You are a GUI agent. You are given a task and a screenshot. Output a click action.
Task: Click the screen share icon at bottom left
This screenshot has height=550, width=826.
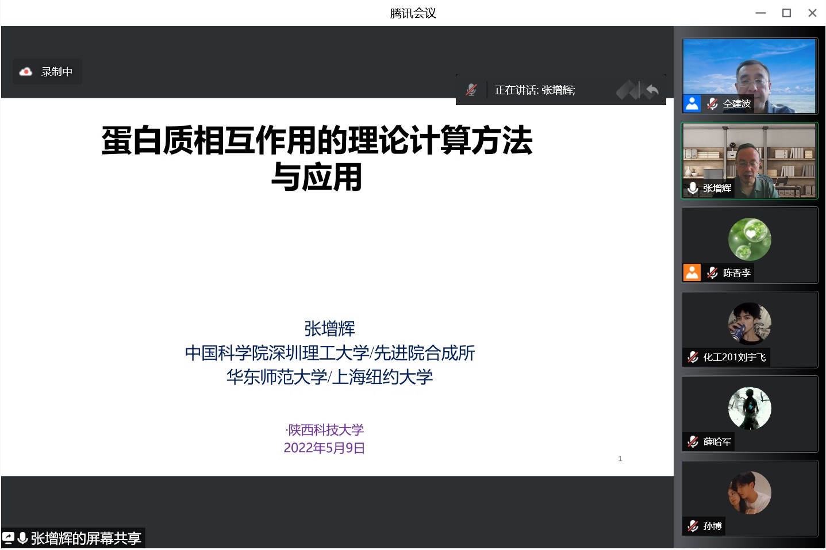8,539
